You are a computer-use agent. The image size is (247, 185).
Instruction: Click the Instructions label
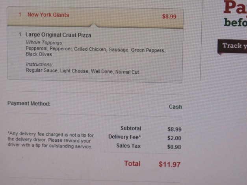(39, 64)
